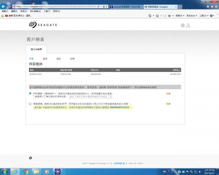Viewport: 219px width, 175px height.
Task: Open the 安全性(S) Safety dropdown
Action: [x=192, y=16]
